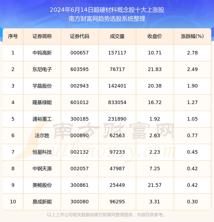This screenshot has width=214, height=222.
Task: Click volume value 157117
Action: 117,53
